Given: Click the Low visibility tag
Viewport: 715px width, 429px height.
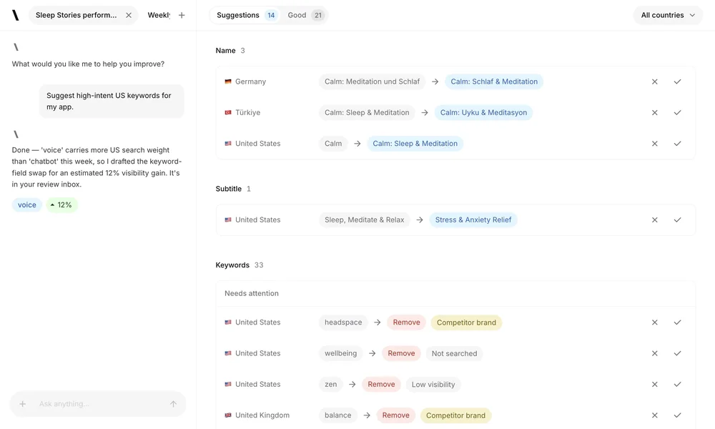Looking at the screenshot, I should pos(433,385).
